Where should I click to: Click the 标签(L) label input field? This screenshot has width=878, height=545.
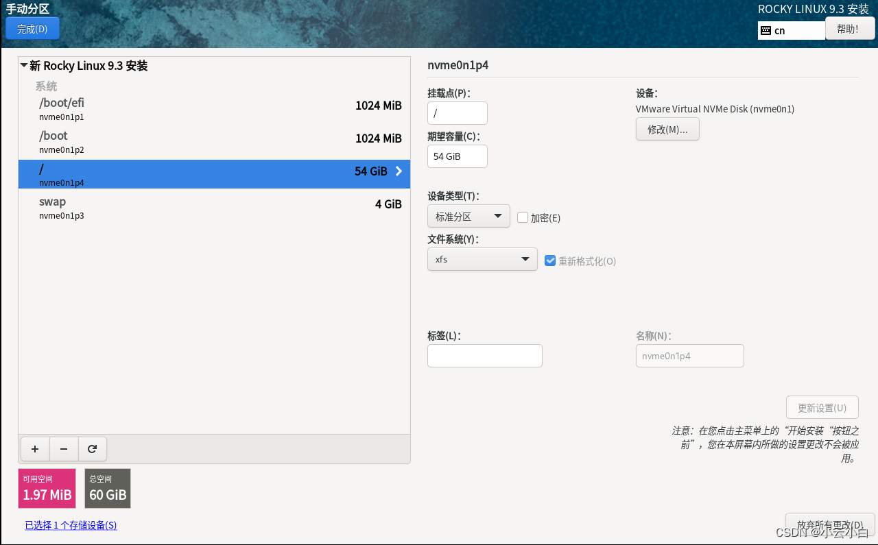(x=485, y=356)
